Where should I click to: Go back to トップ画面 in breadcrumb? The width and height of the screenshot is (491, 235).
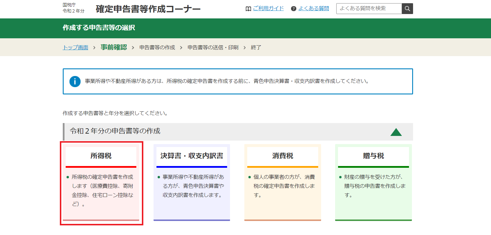(x=75, y=47)
